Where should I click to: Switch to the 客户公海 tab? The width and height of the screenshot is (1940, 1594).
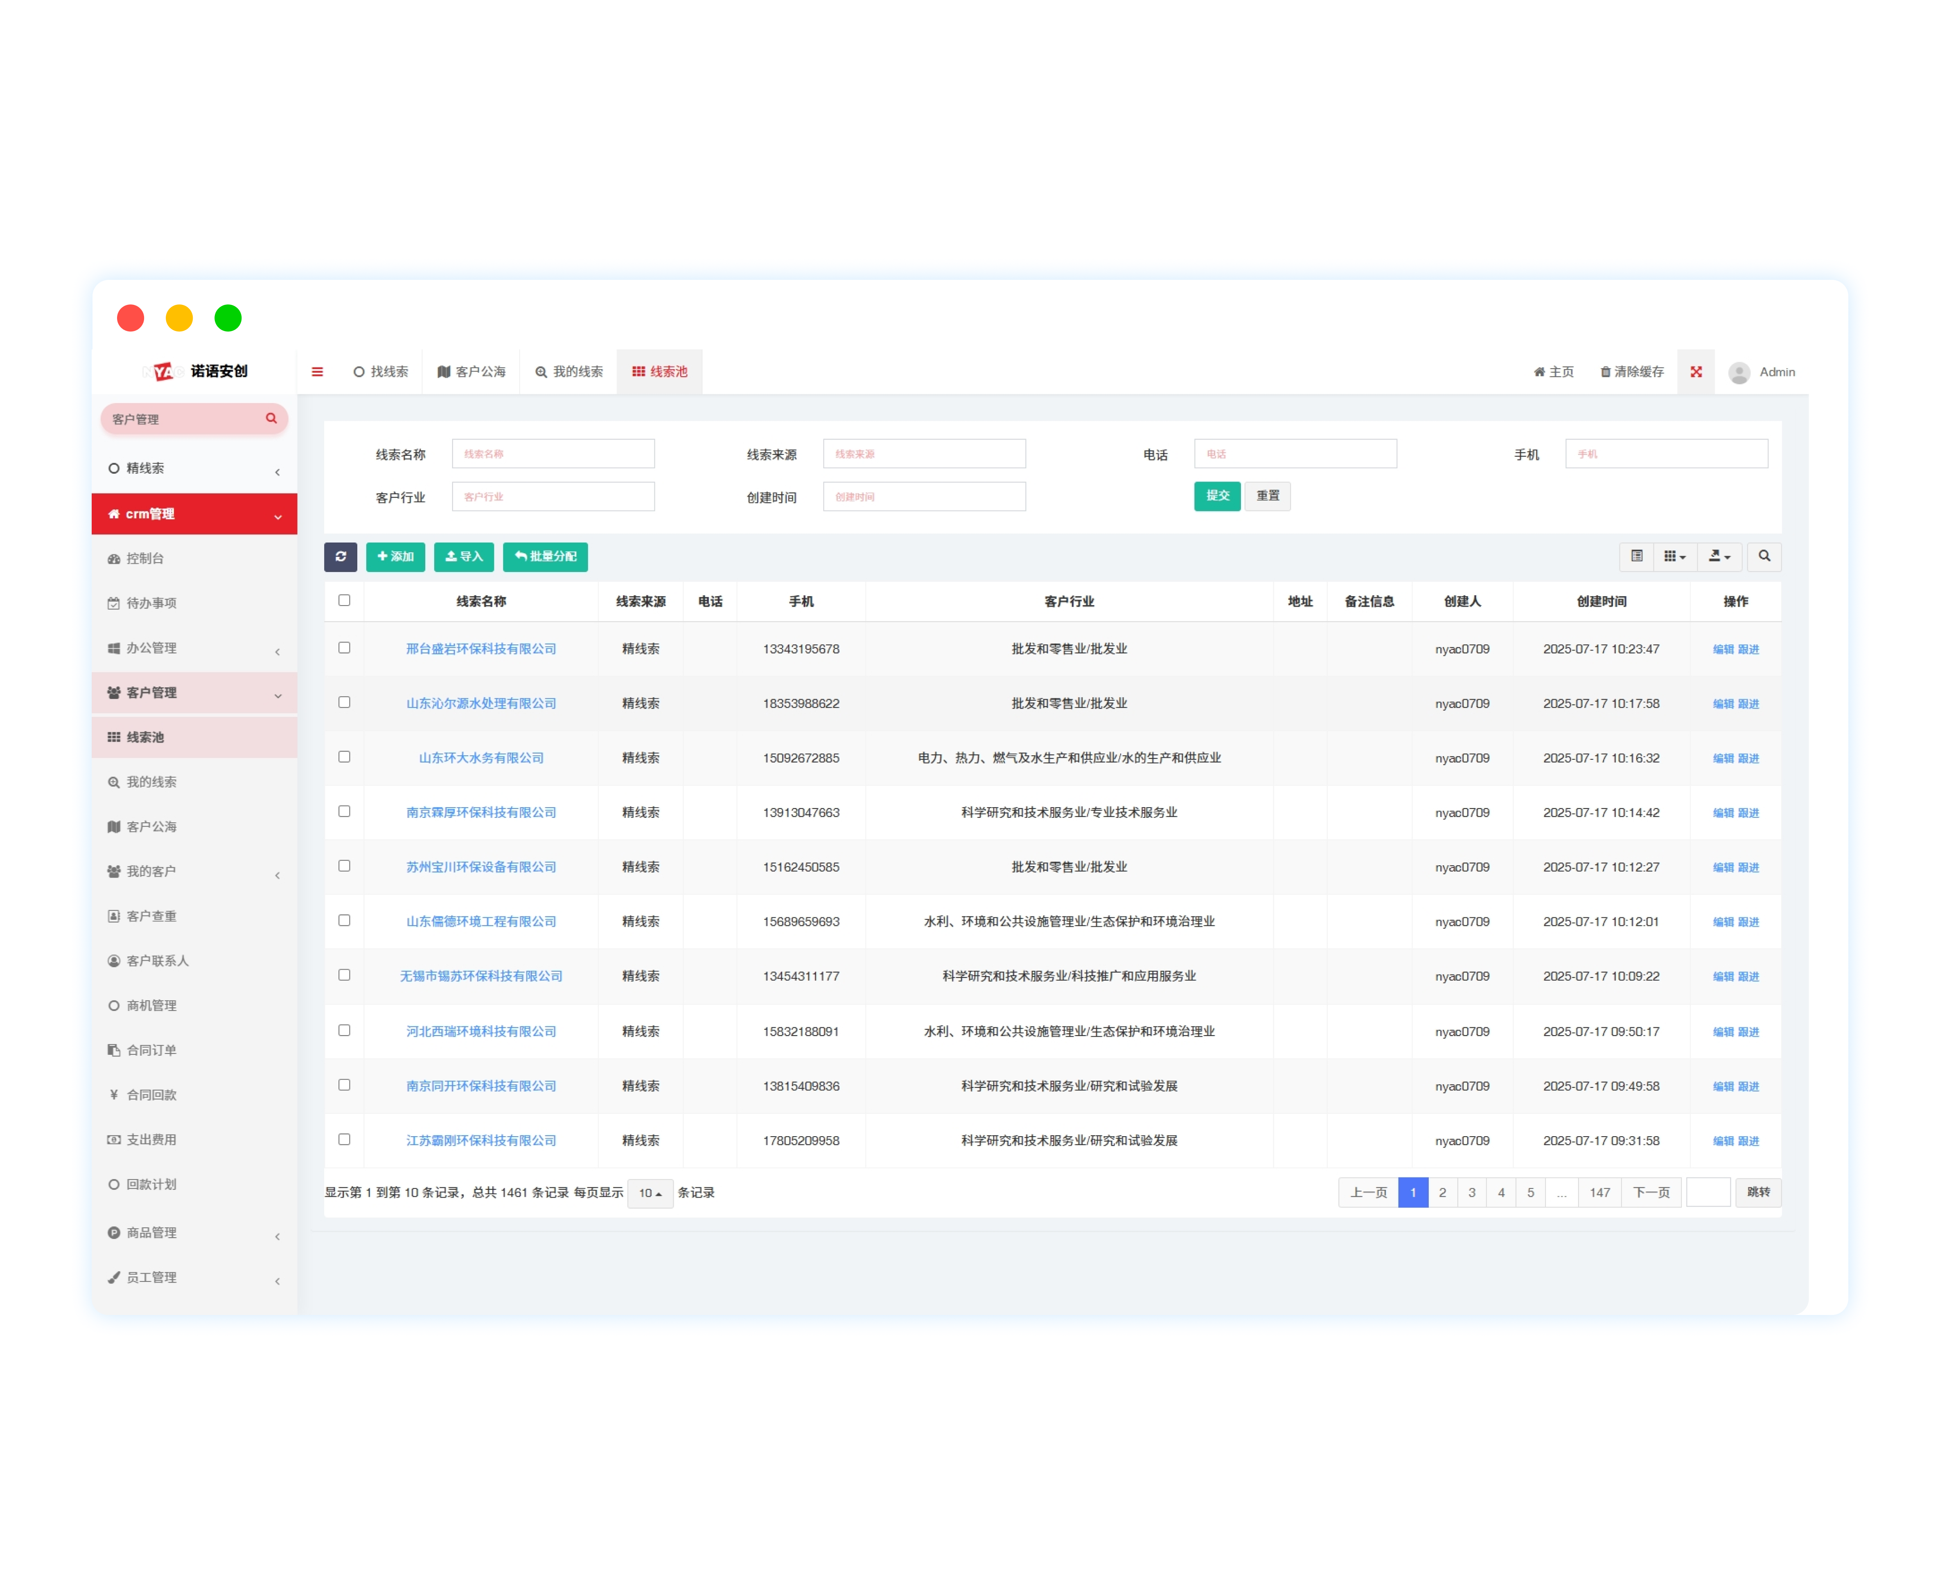tap(471, 372)
